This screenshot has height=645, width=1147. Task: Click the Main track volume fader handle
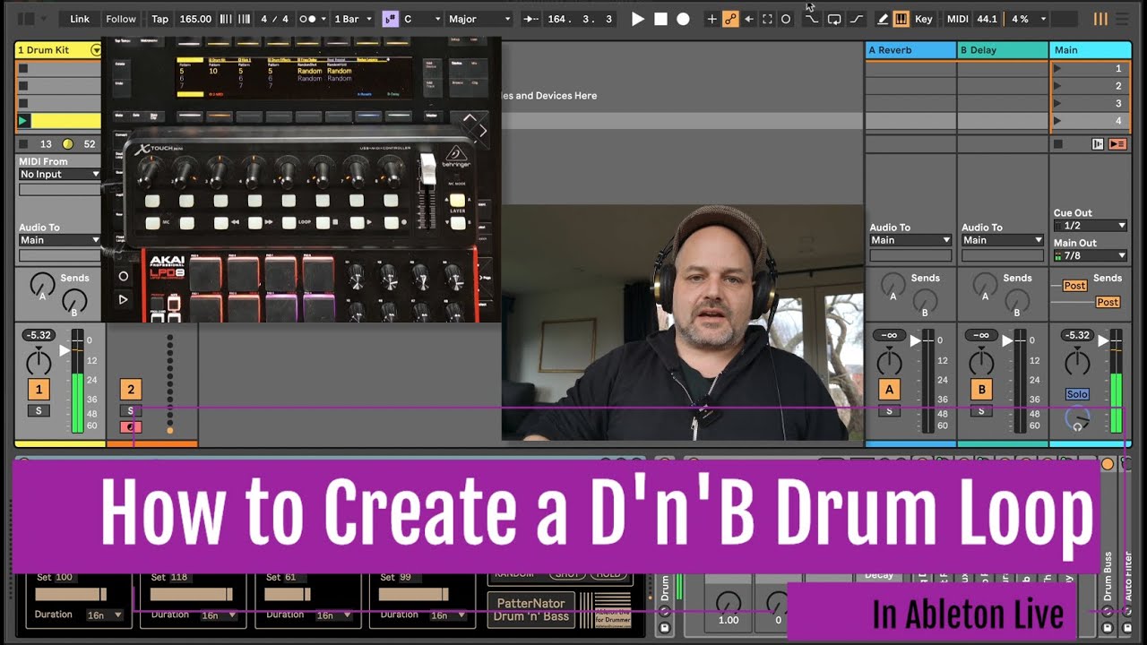click(1102, 340)
